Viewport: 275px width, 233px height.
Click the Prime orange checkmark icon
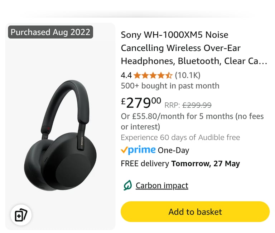coord(124,150)
